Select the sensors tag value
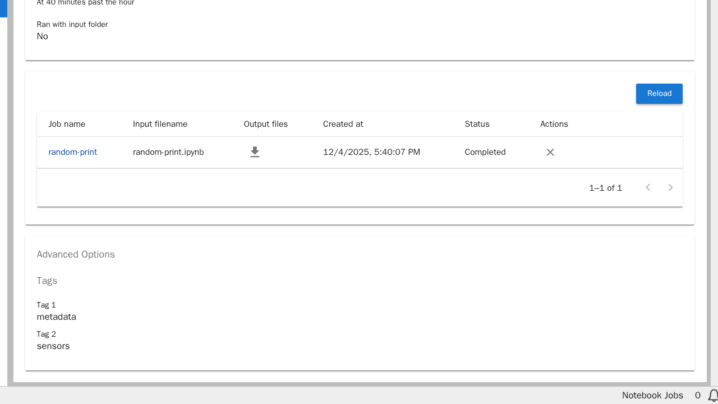The width and height of the screenshot is (718, 404). [x=53, y=346]
